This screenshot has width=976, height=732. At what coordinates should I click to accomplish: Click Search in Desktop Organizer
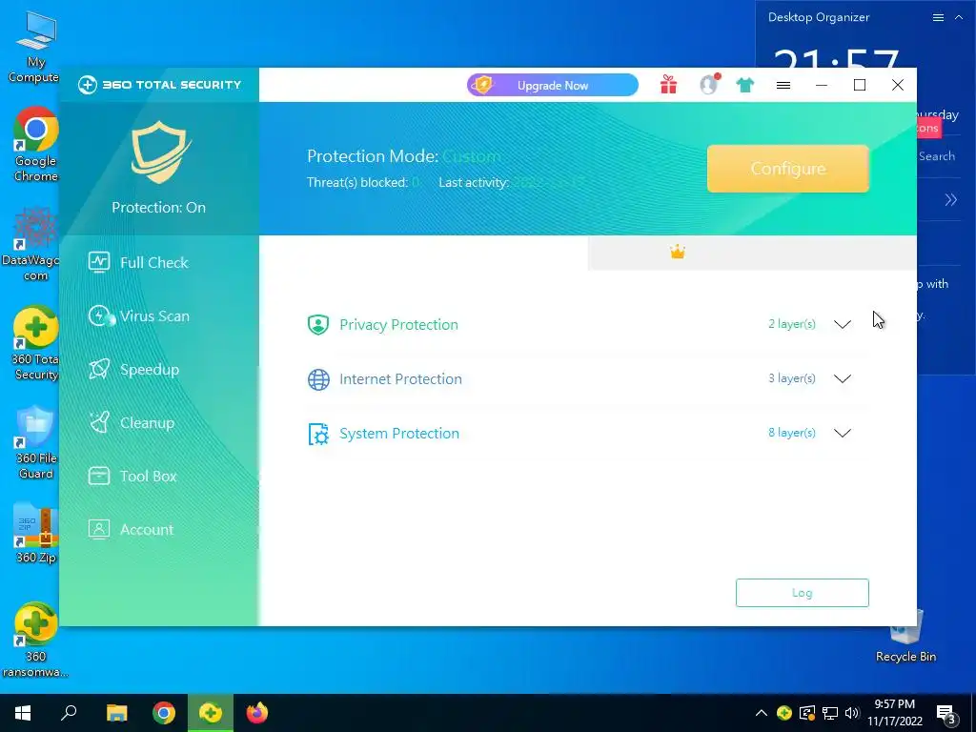pyautogui.click(x=936, y=156)
